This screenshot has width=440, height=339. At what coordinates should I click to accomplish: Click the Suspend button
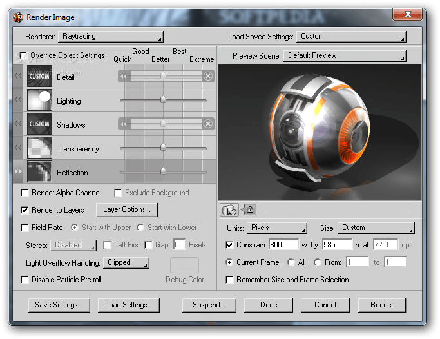coord(209,305)
